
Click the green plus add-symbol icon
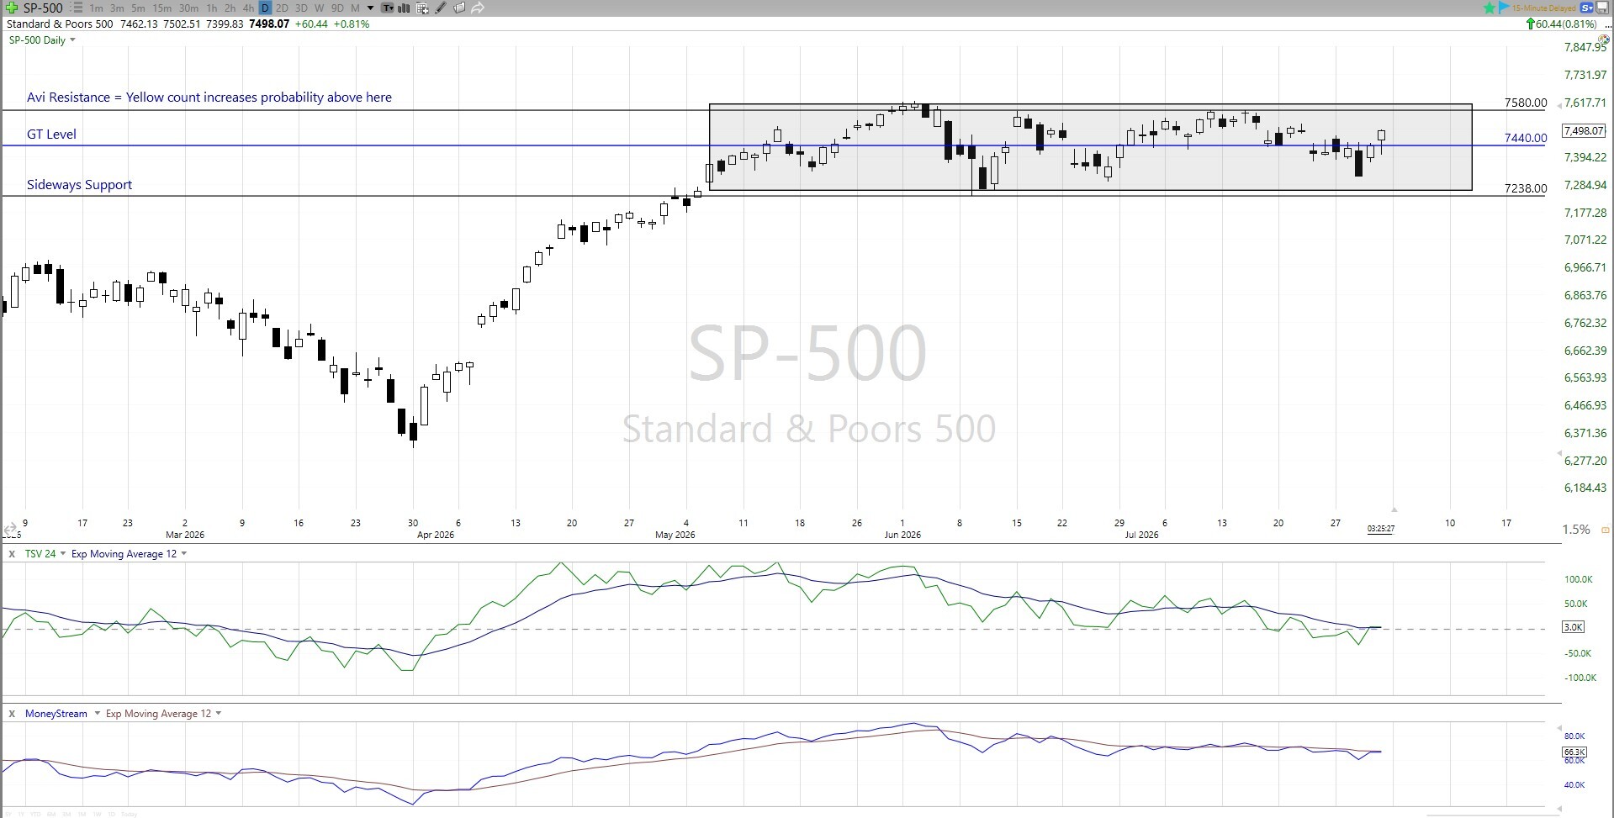pyautogui.click(x=12, y=8)
